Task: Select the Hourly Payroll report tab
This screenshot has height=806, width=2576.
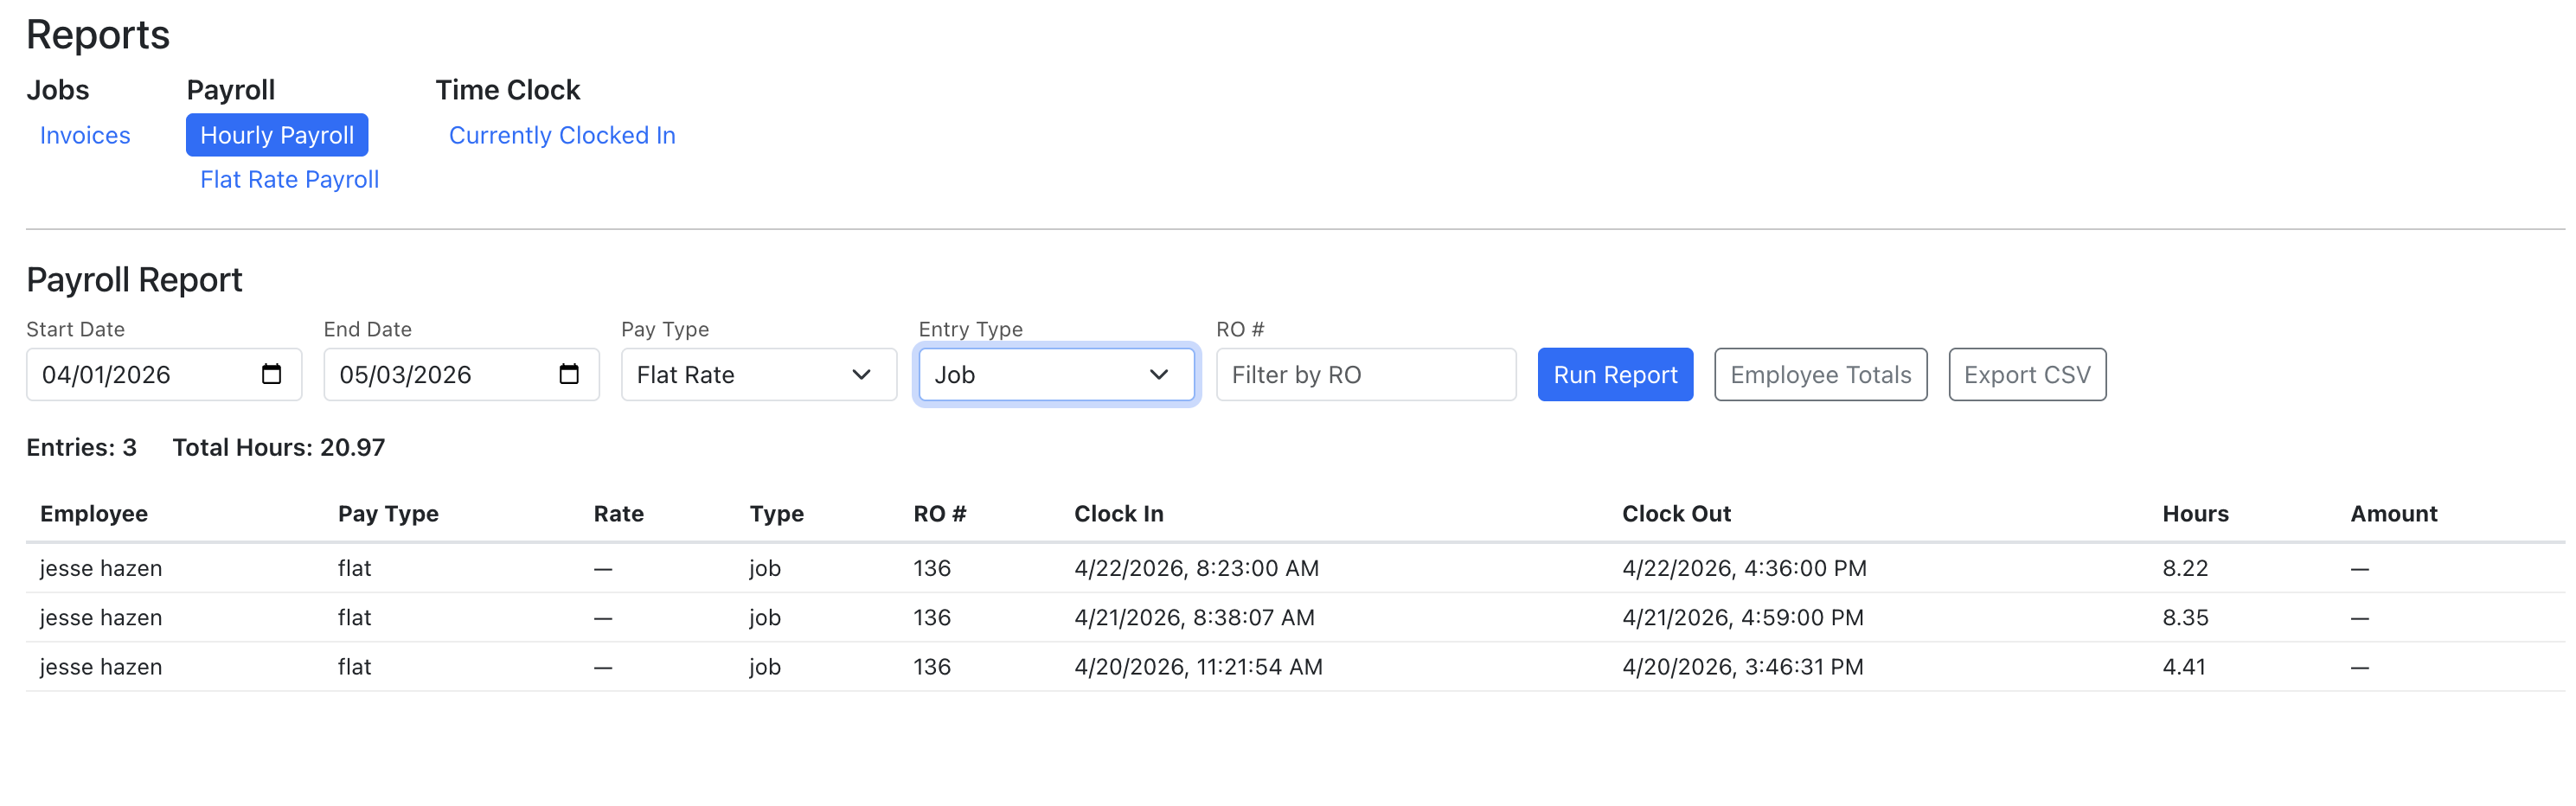Action: pos(277,135)
